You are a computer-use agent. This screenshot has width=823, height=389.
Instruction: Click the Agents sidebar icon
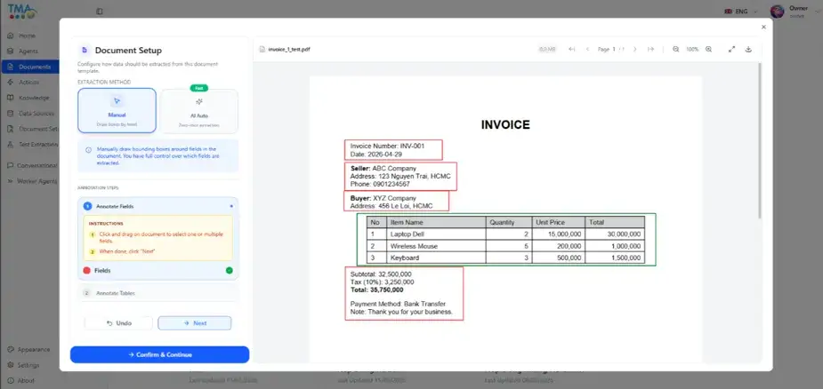tap(10, 52)
